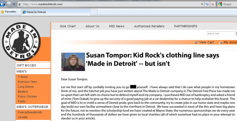
Task: Select Beaters in the sidebar
Action: (x=23, y=92)
